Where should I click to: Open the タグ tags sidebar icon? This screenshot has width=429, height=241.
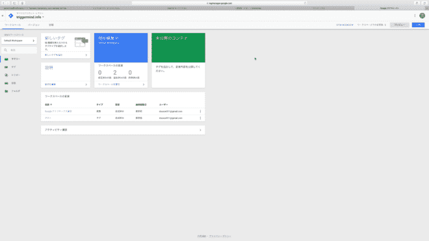6,67
